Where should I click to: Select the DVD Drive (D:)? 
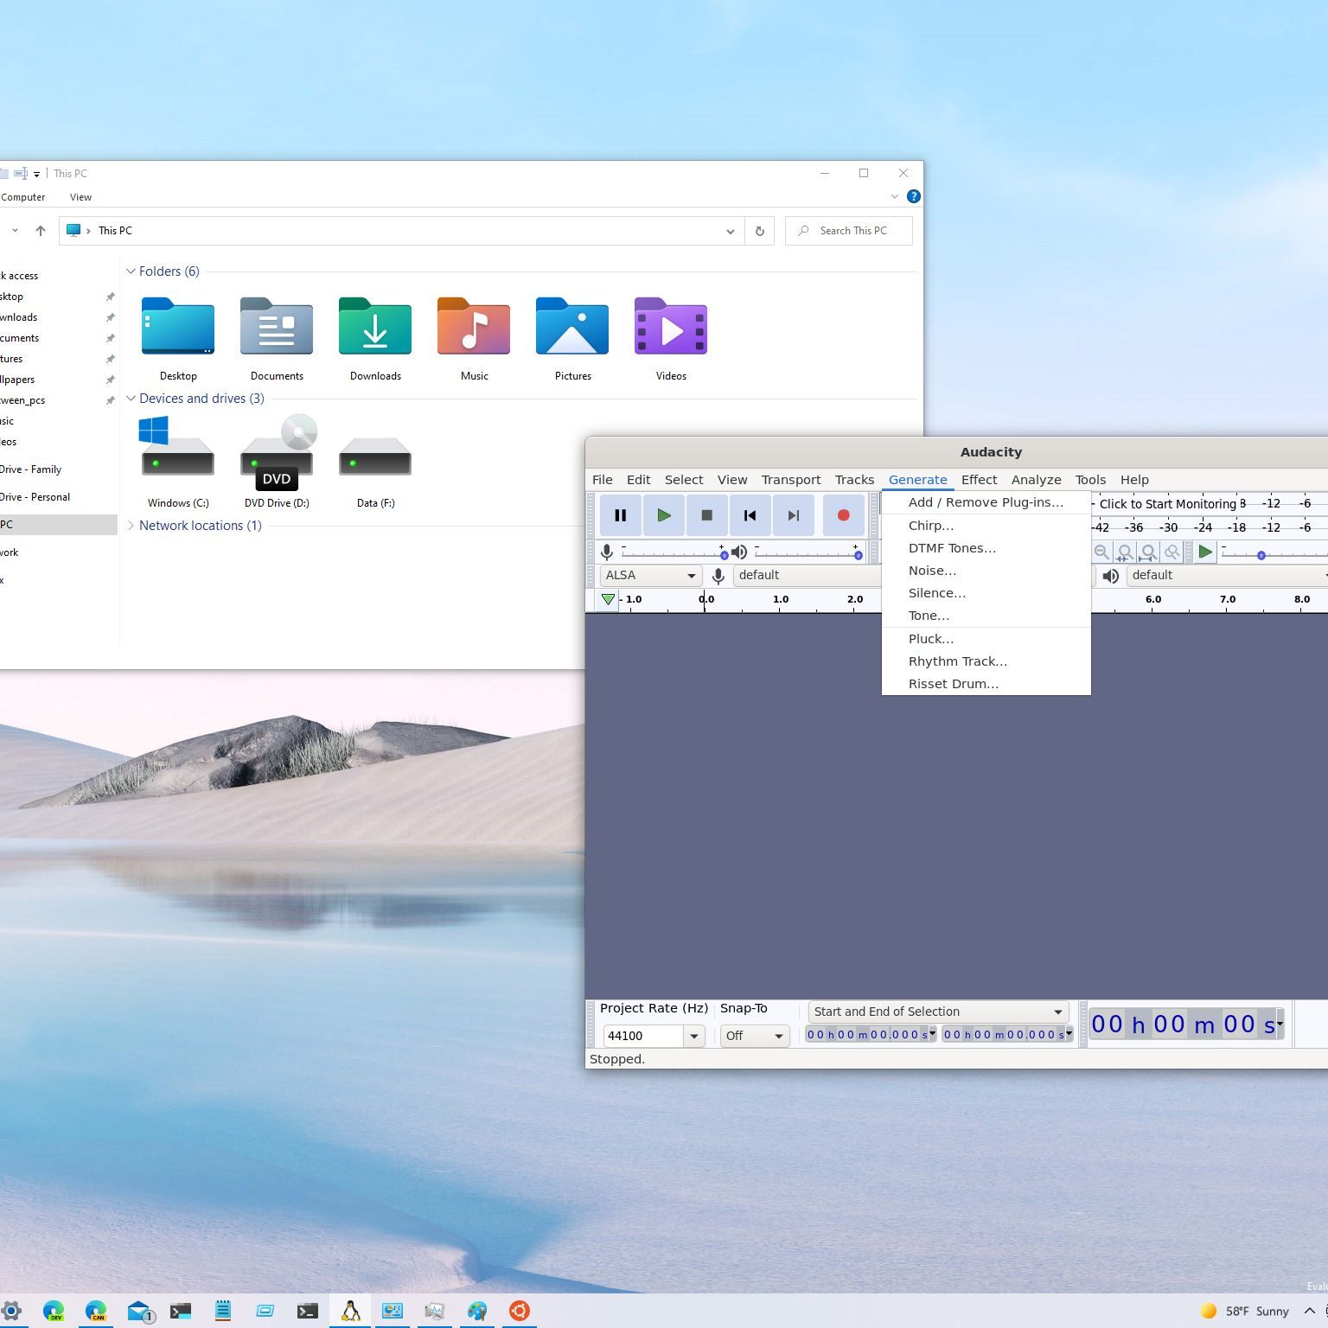pyautogui.click(x=277, y=463)
